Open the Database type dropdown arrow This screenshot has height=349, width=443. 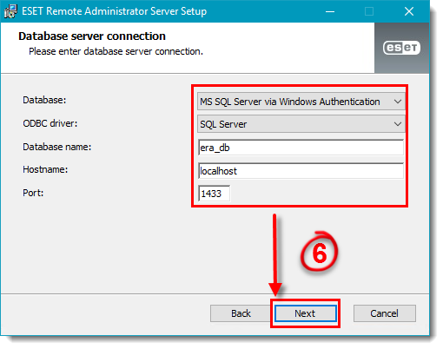pos(398,102)
